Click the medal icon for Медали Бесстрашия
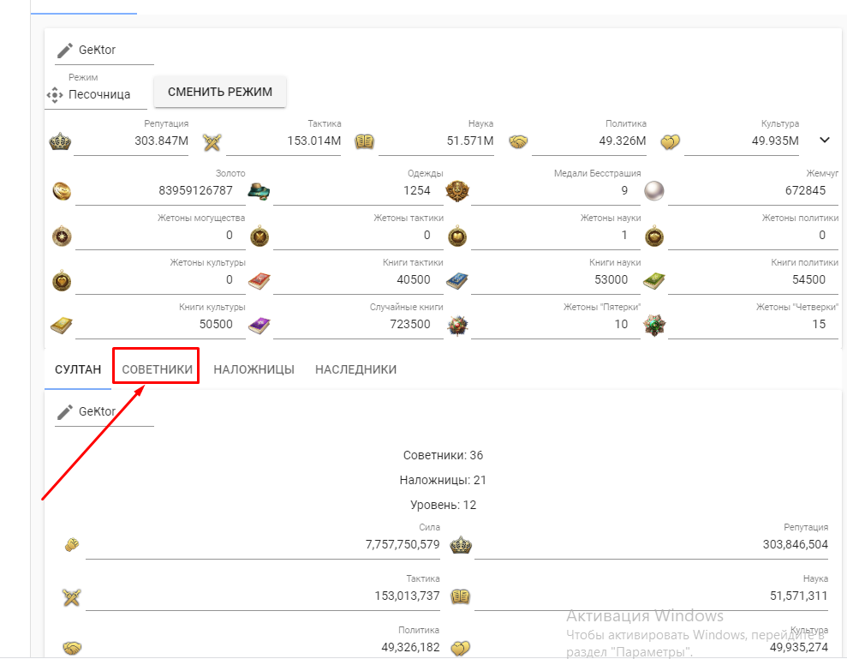Viewport: 847px width, 659px height. (457, 191)
